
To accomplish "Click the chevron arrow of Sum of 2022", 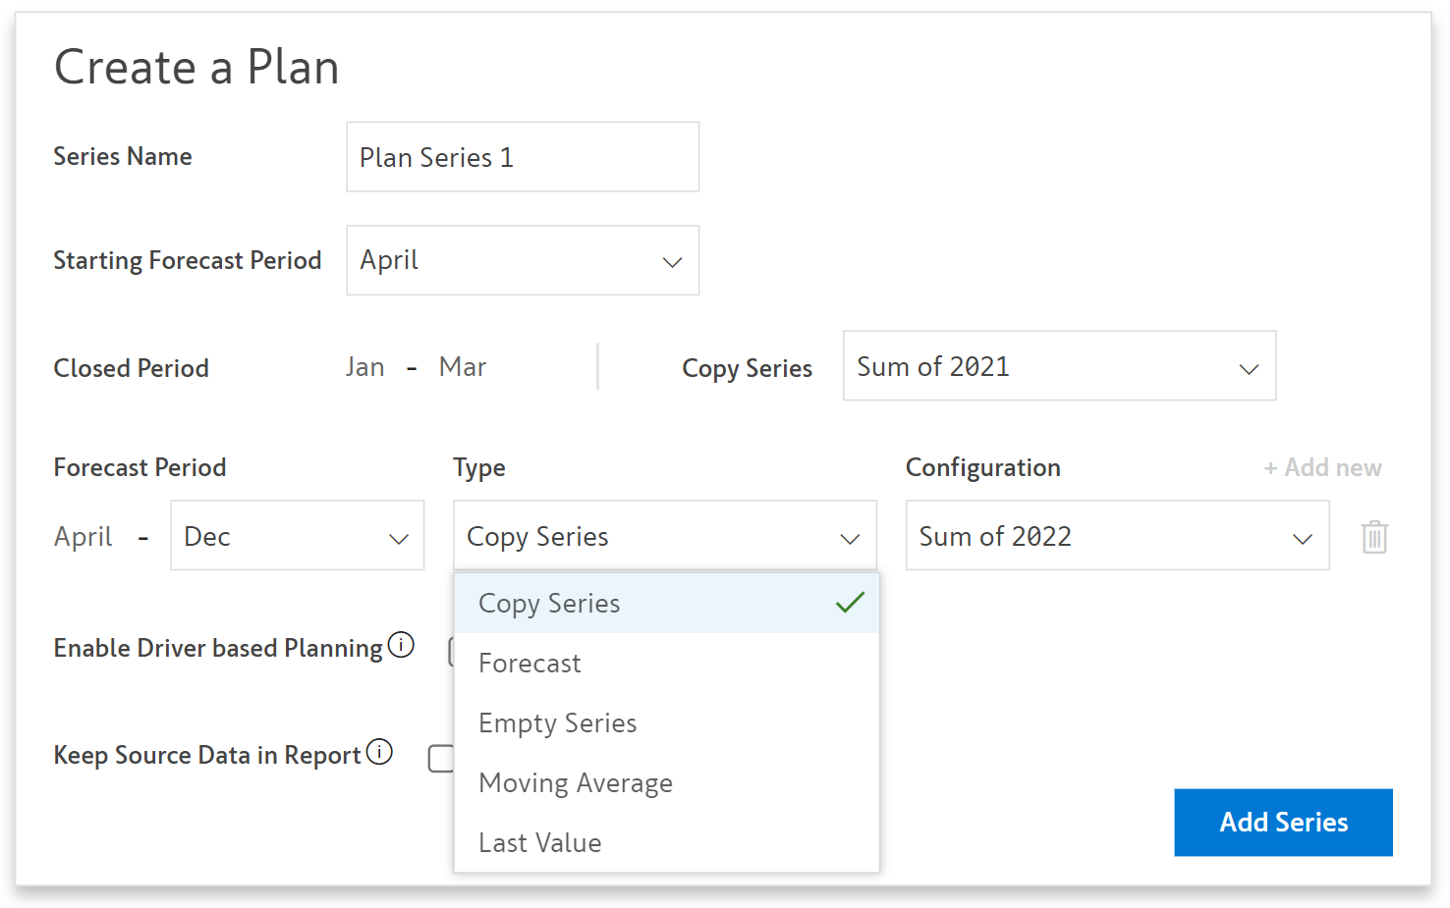I will click(1303, 538).
